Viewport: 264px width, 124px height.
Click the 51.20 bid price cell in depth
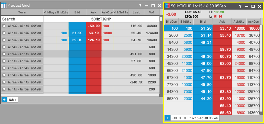(x=203, y=28)
